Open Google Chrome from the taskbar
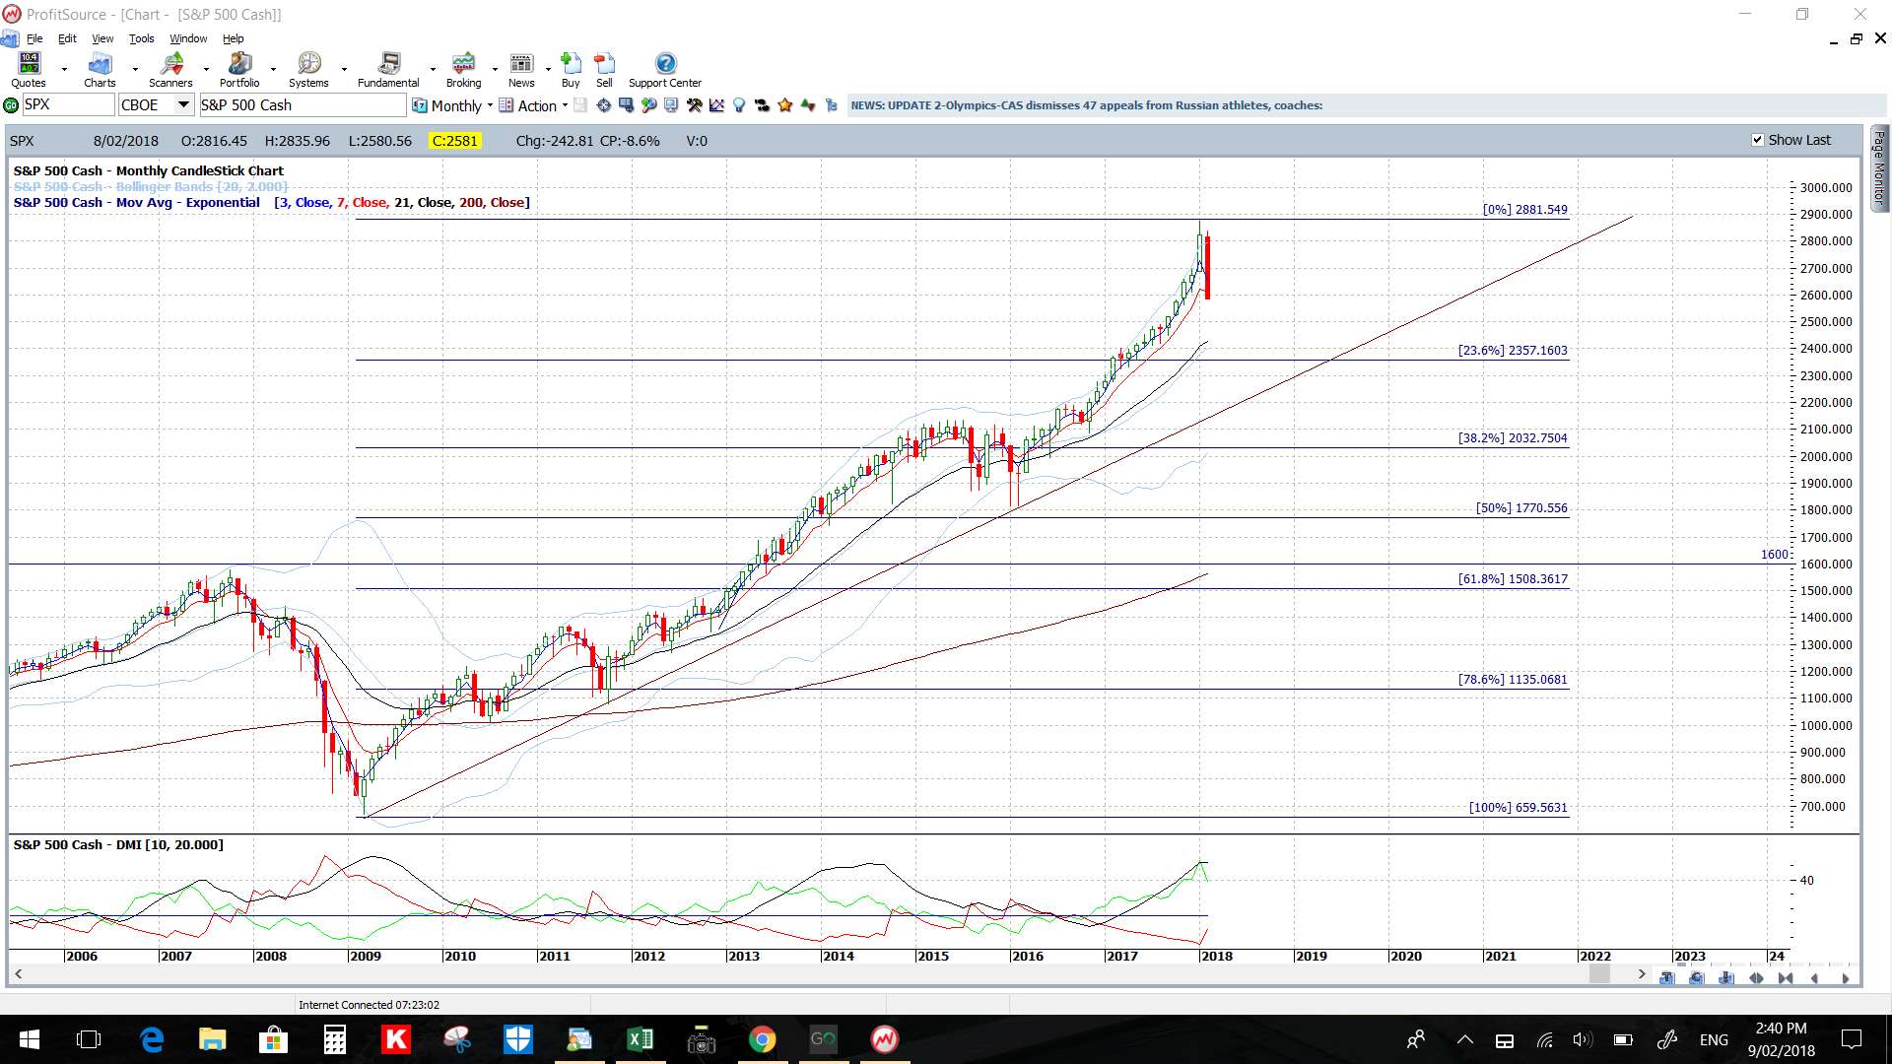This screenshot has width=1892, height=1064. (x=762, y=1039)
